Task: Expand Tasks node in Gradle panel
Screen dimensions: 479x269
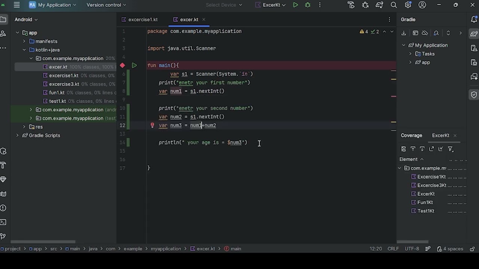Action: click(411, 54)
